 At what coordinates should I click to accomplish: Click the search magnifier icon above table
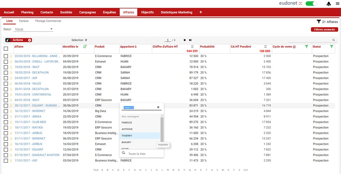pos(333,40)
